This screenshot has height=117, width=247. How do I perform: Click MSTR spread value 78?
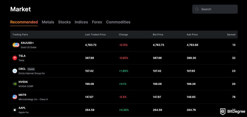[234, 97]
